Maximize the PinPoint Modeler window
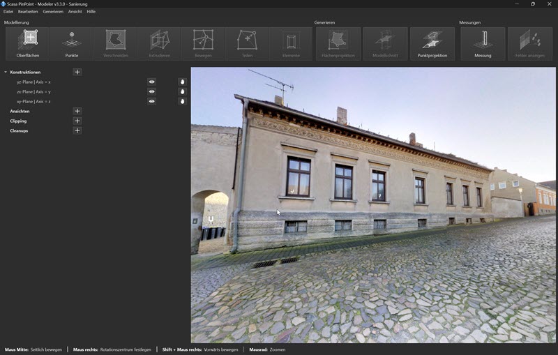The image size is (558, 355). [533, 4]
